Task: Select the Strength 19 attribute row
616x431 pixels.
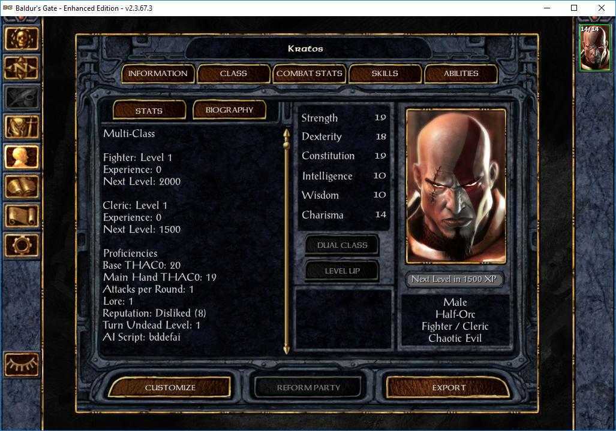Action: 344,118
